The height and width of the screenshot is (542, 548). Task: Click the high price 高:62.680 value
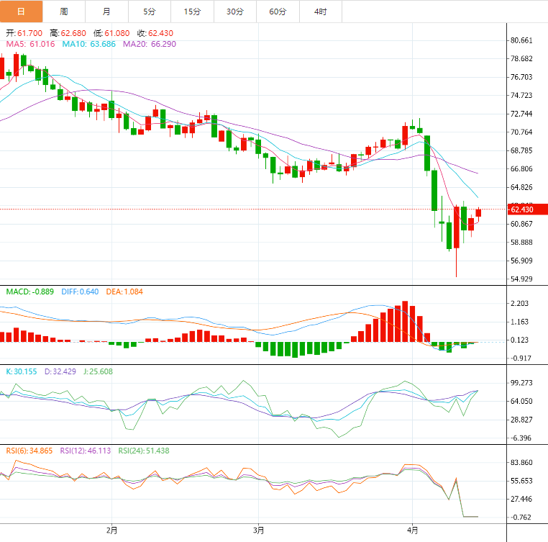tap(68, 33)
